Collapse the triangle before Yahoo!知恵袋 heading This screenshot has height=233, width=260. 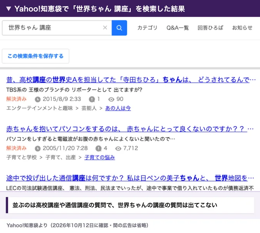click(9, 9)
